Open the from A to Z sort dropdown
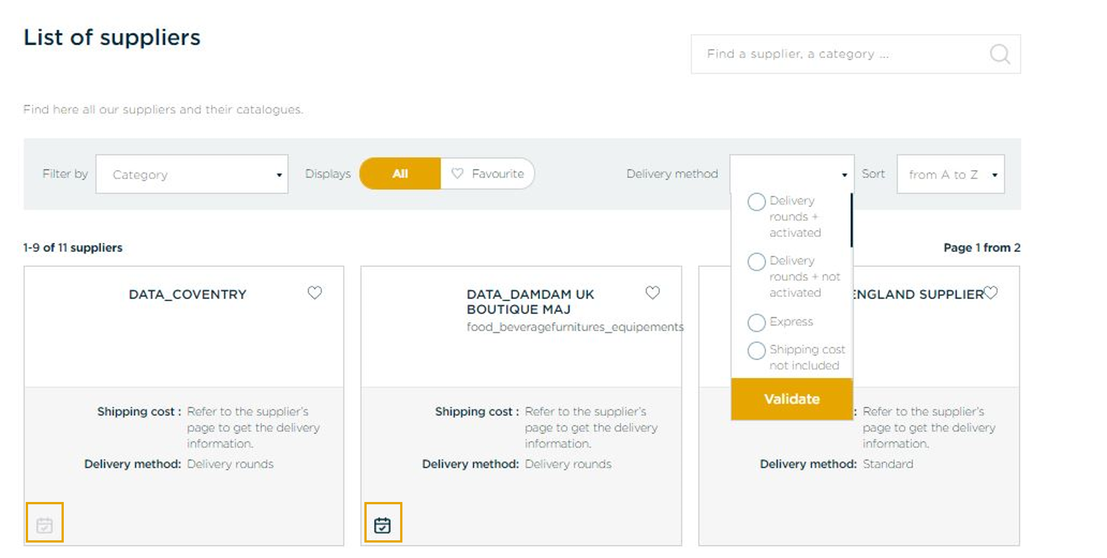 [950, 174]
